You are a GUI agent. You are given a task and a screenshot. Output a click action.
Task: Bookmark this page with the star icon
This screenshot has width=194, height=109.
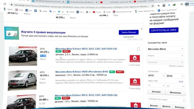click(153, 6)
